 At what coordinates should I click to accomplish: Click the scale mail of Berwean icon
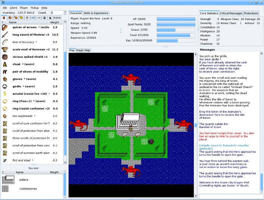[5, 49]
